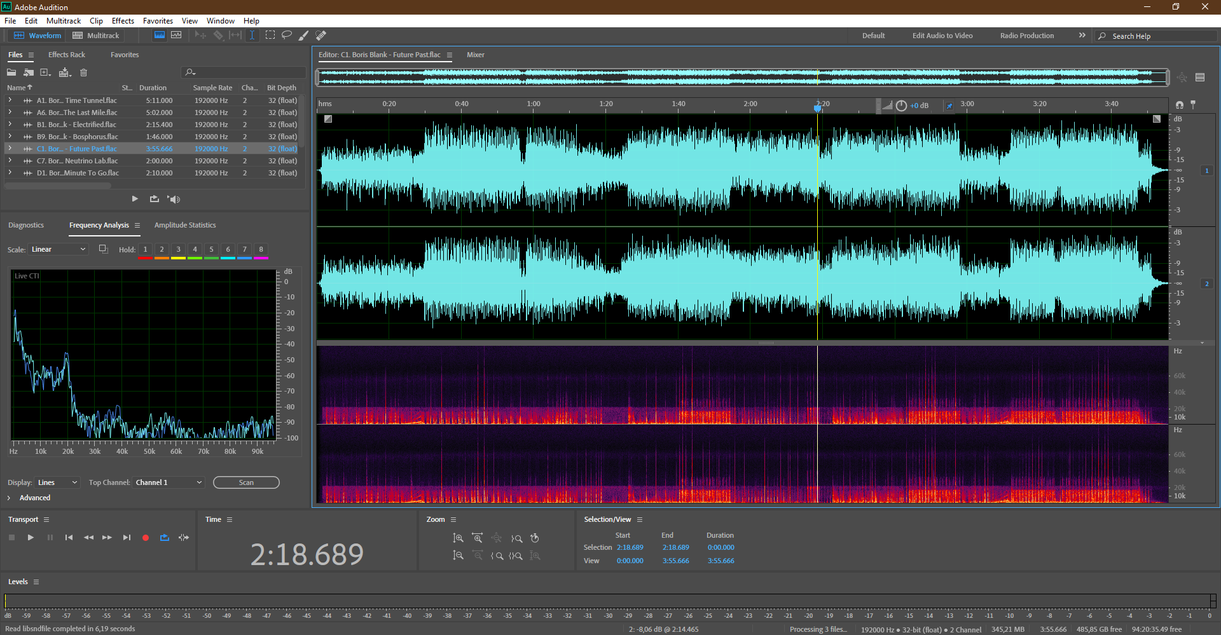Move playhead to next marker
Screen dimensions: 1221x635
(x=127, y=538)
